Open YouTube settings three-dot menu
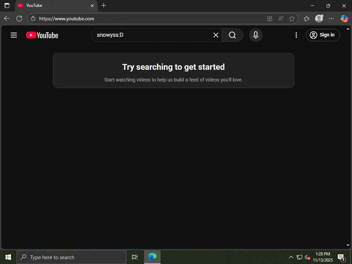The width and height of the screenshot is (352, 264). coord(296,35)
